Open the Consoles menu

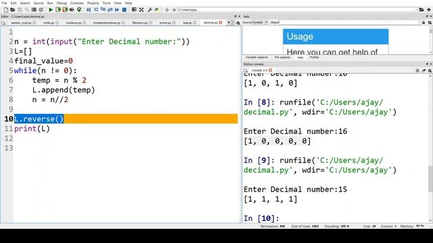[x=76, y=3]
